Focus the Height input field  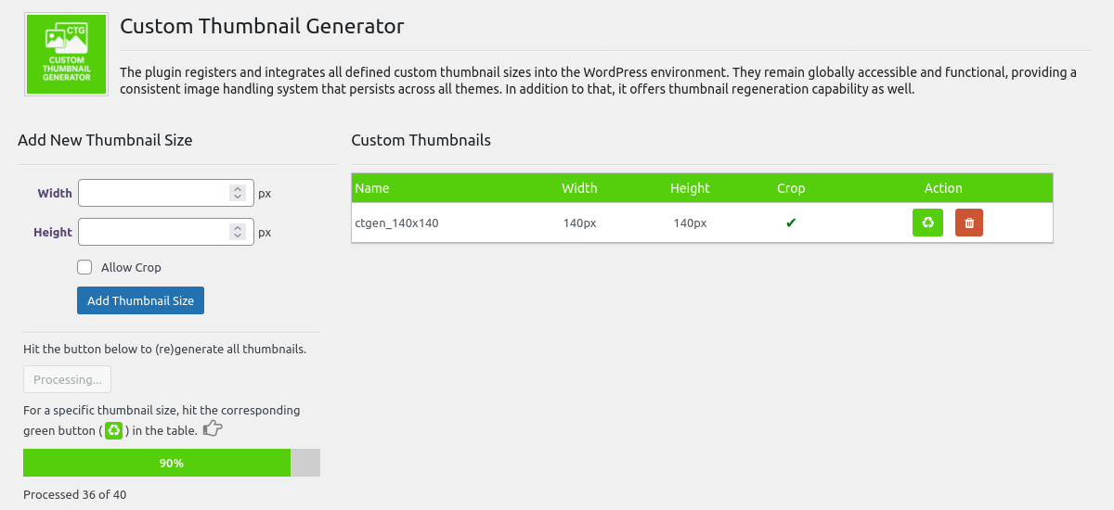(166, 232)
